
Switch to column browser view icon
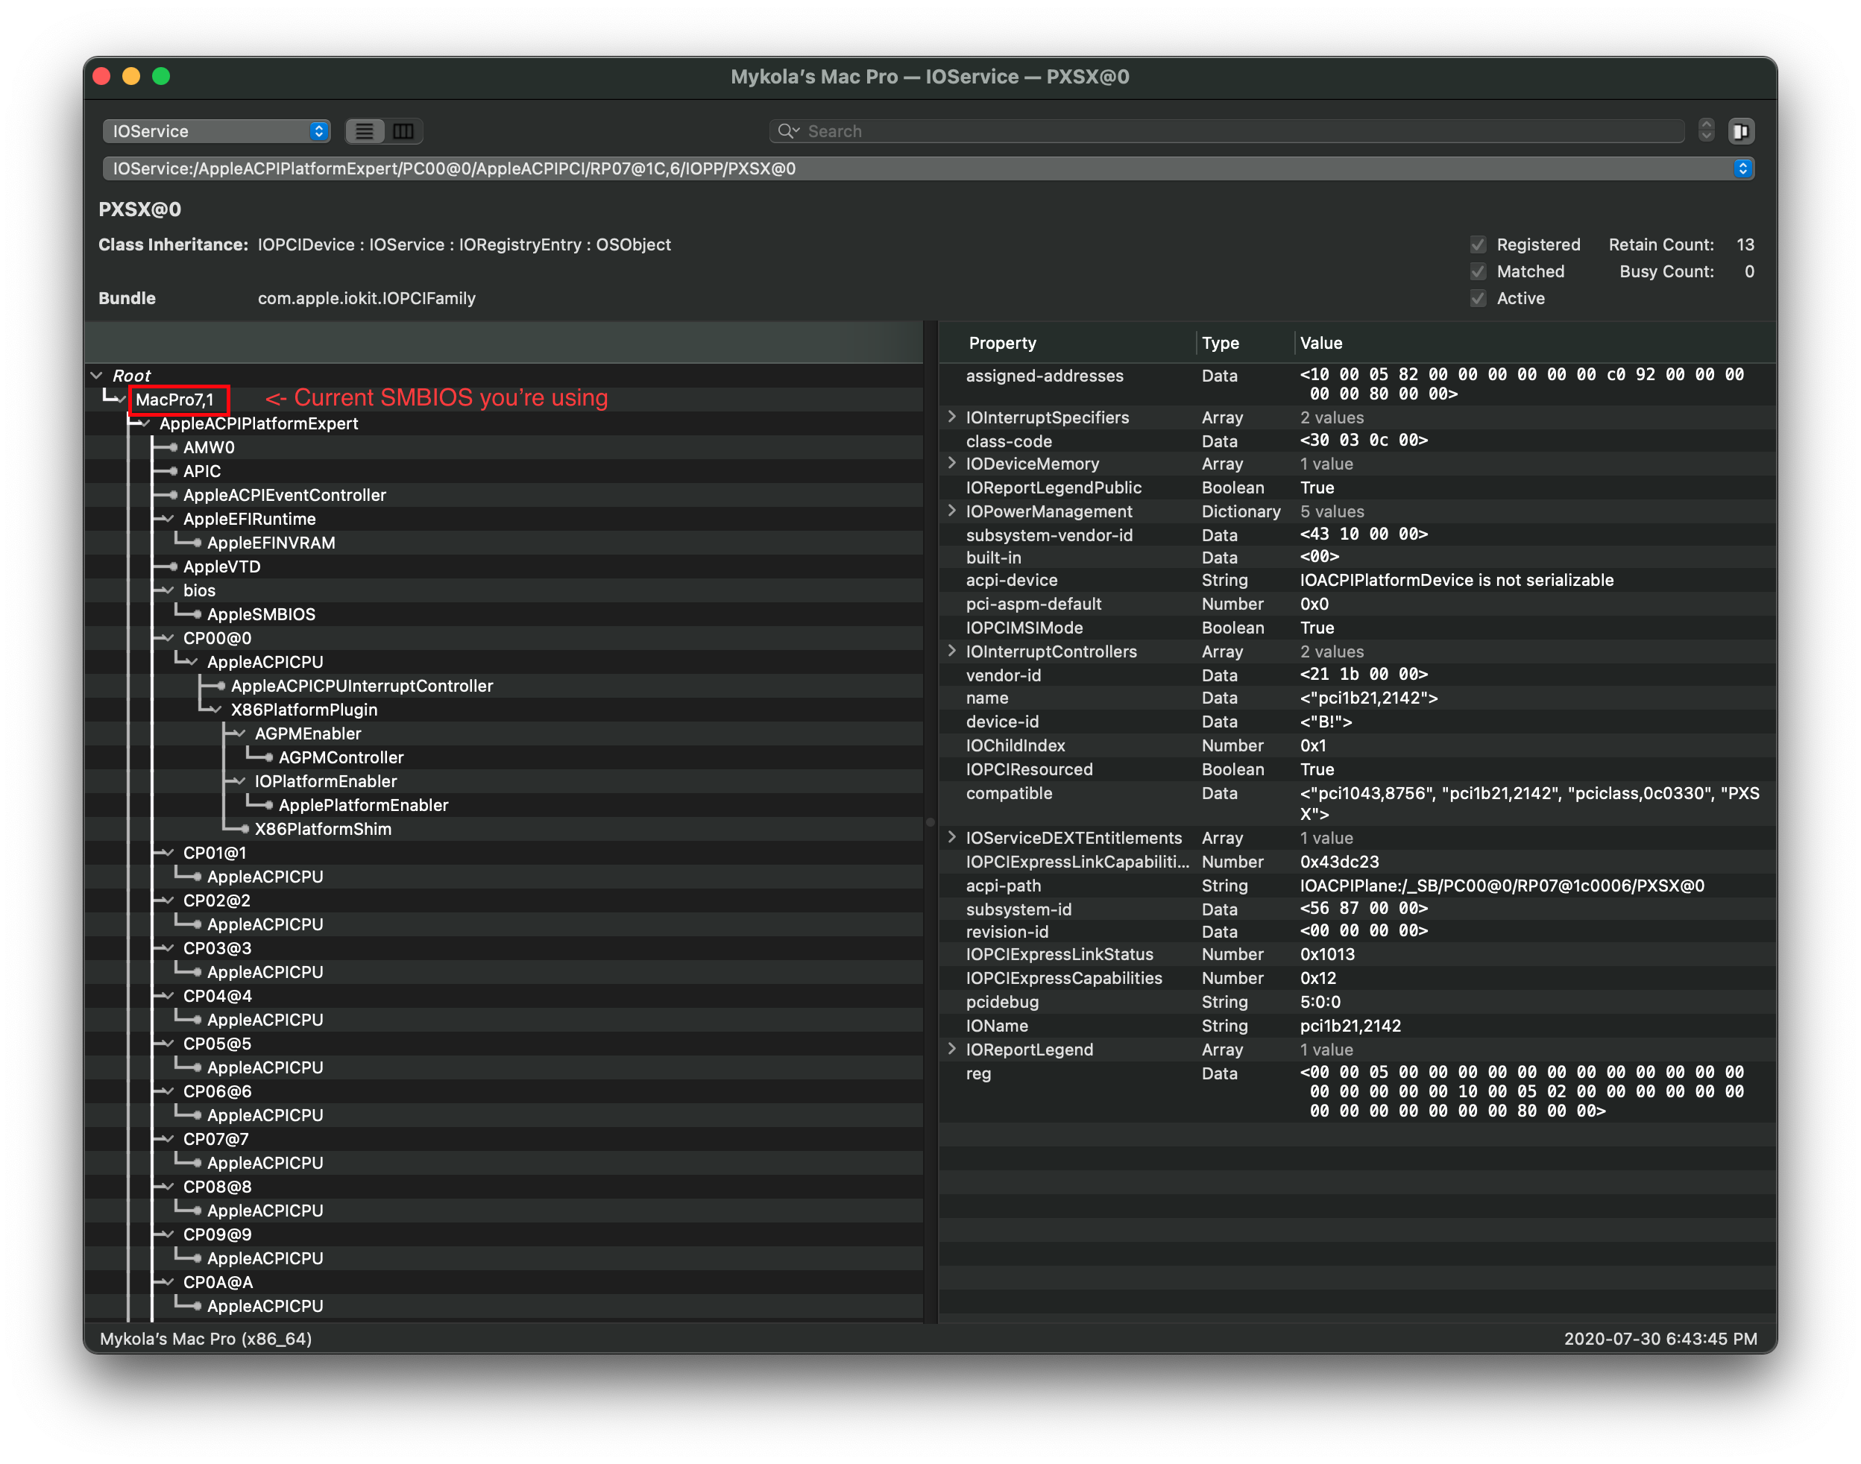pyautogui.click(x=403, y=131)
